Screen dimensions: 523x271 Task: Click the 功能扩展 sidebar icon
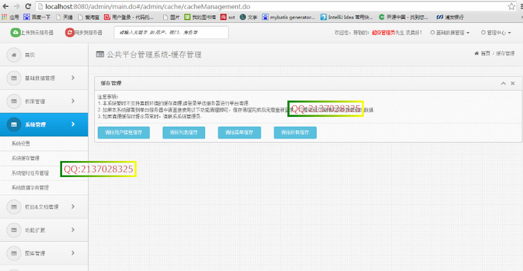click(14, 231)
